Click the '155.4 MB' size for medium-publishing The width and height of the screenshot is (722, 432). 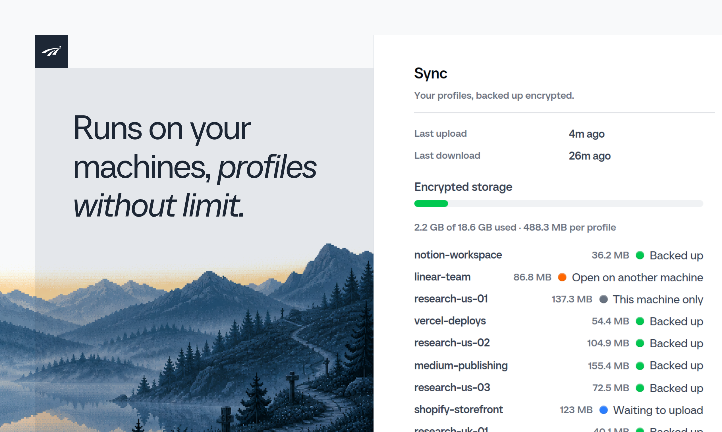coord(608,366)
